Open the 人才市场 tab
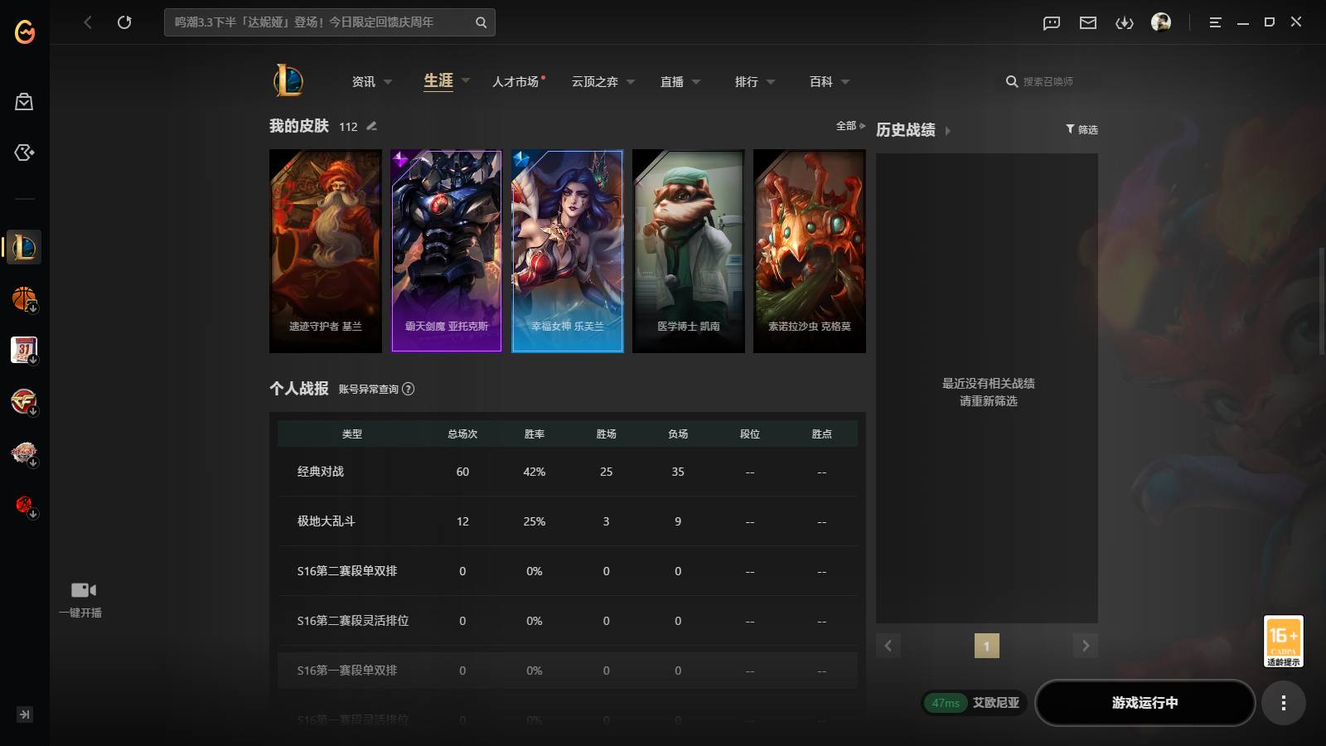 click(x=515, y=81)
